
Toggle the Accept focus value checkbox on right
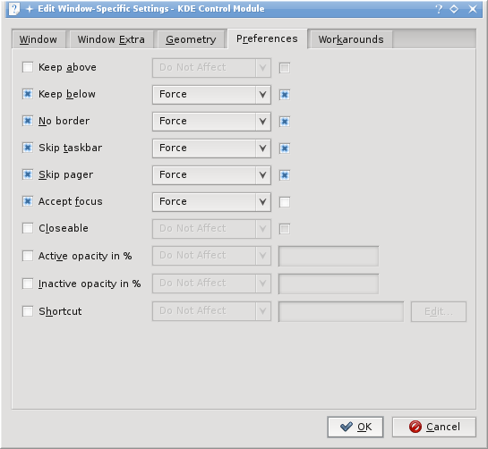(285, 202)
